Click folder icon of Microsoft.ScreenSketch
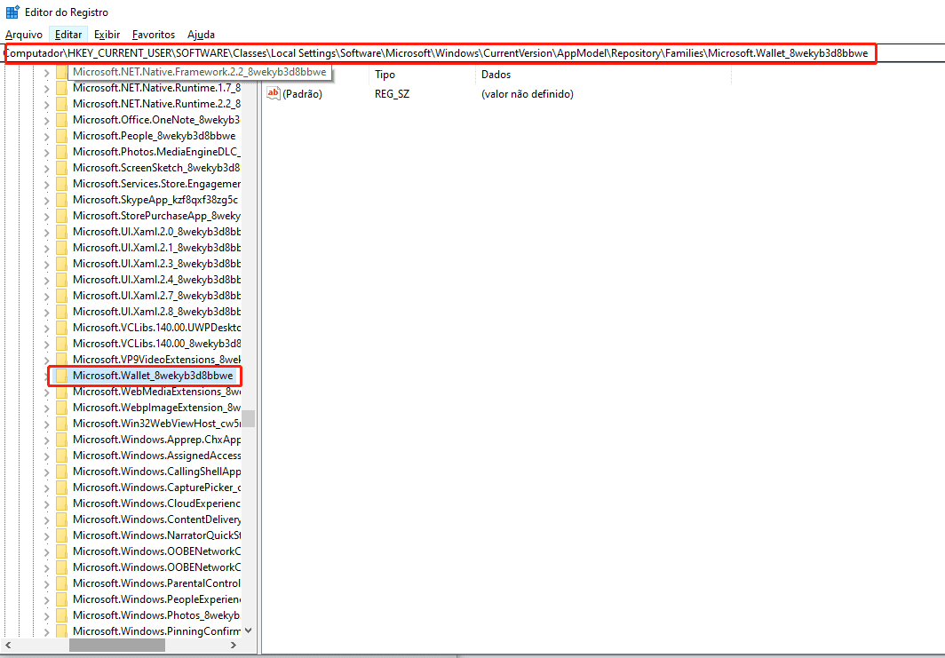 61,168
